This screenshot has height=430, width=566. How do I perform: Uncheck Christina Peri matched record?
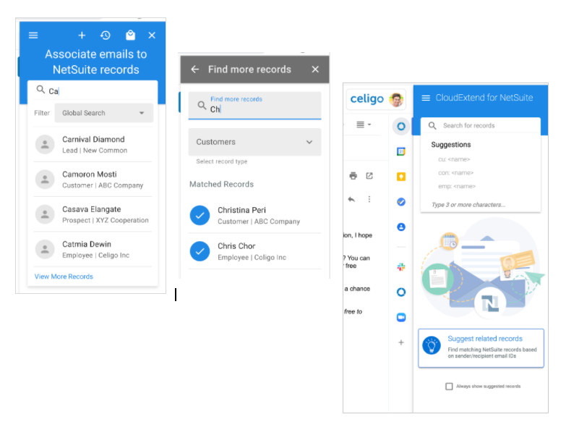(x=200, y=215)
